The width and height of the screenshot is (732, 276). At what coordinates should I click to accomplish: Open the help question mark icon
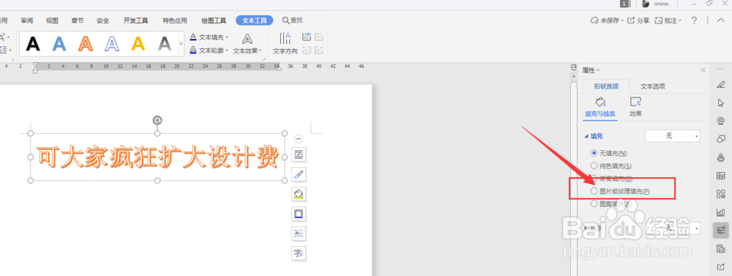[x=694, y=20]
